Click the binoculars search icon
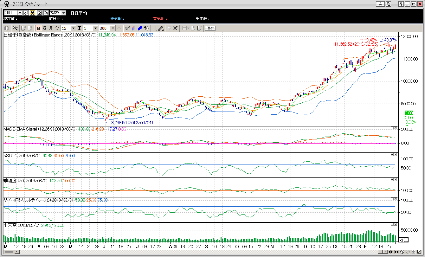Screen dimensions: 425x257 coord(33,13)
